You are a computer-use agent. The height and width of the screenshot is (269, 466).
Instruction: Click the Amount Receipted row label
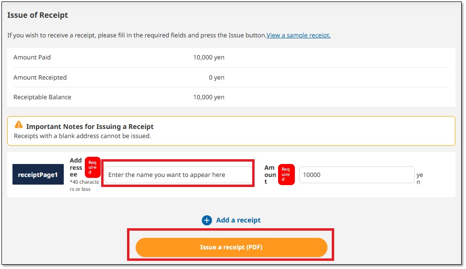(40, 78)
